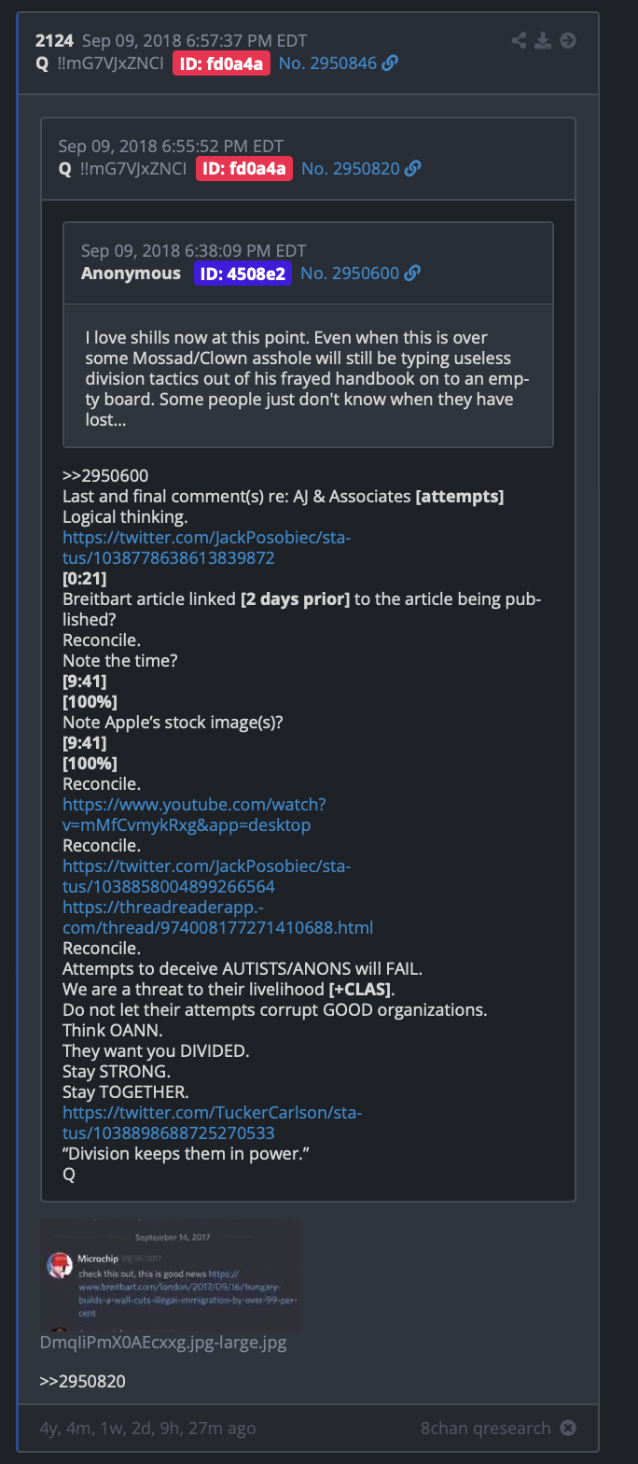
Task: Click the right-arrow circle icon in post header
Action: (x=568, y=40)
